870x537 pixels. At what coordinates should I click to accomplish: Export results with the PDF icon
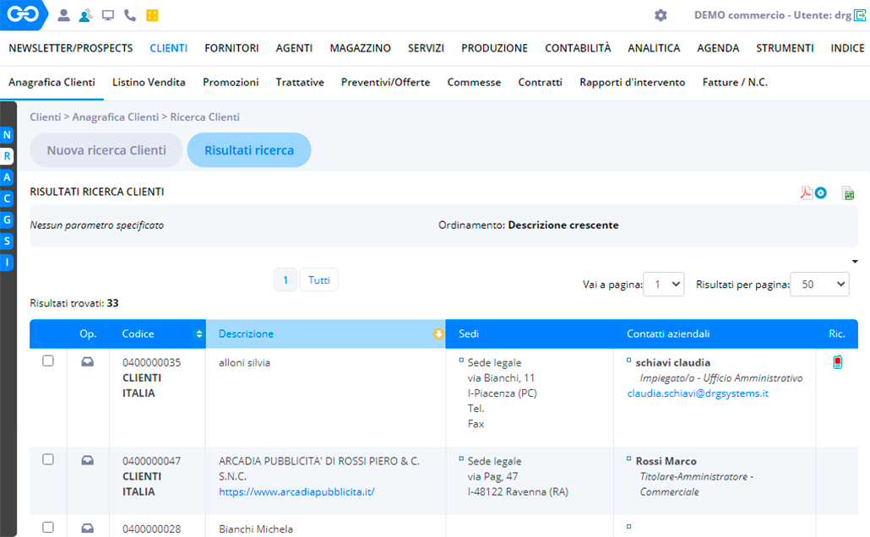tap(807, 193)
